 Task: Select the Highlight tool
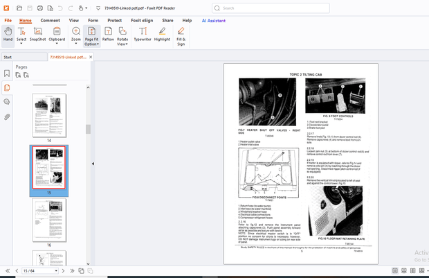162,34
